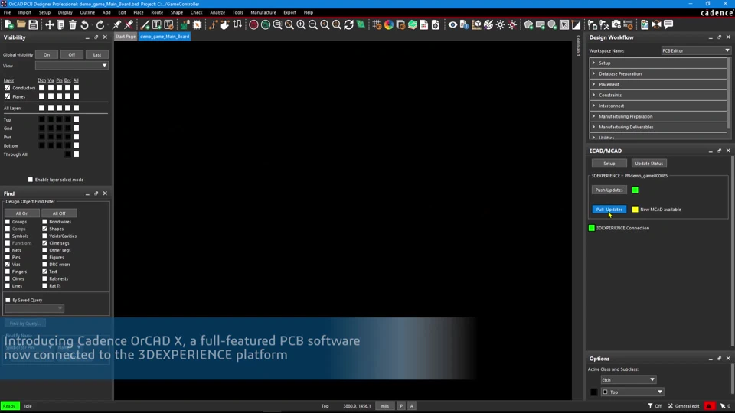Open the Visibility View dropdown
Screen dimensions: 735x413
pos(72,66)
